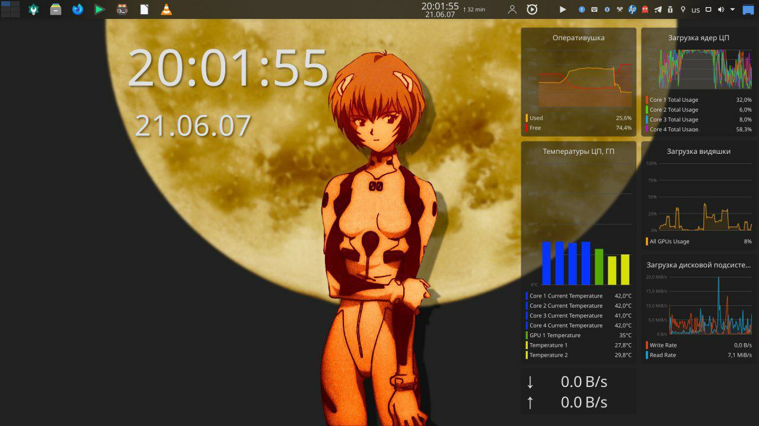The height and width of the screenshot is (426, 759).
Task: Click the green GPU temperature bar
Action: click(599, 267)
